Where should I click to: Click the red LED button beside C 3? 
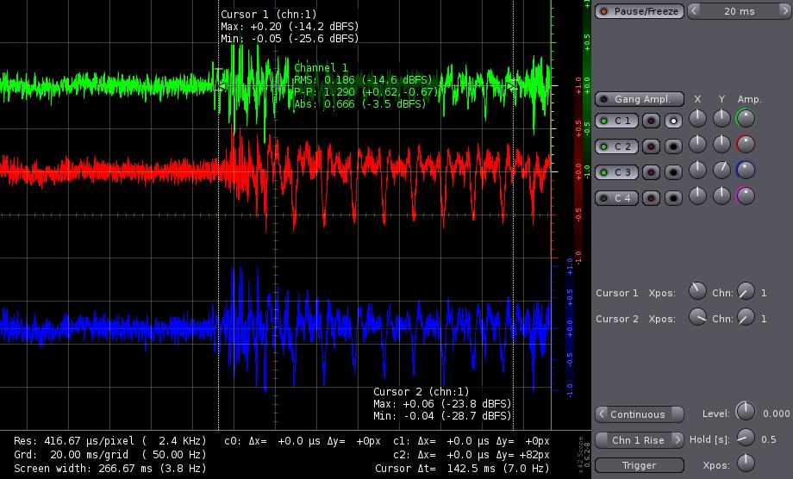(x=651, y=172)
